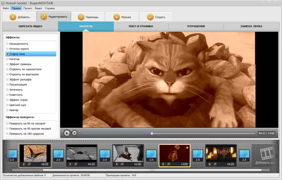282x180 pixels.
Task: Click the playback position slider handle
Action: (x=152, y=134)
